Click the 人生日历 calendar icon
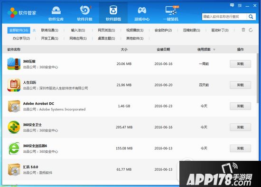Viewport: 261px width, 187px height. tap(14, 85)
